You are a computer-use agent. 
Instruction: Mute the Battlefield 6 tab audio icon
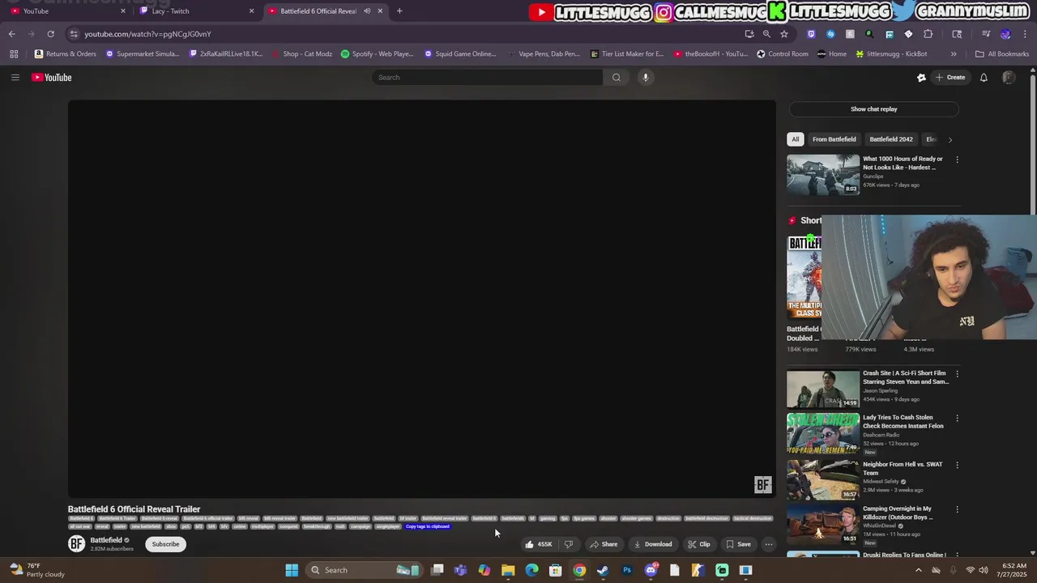coord(367,11)
